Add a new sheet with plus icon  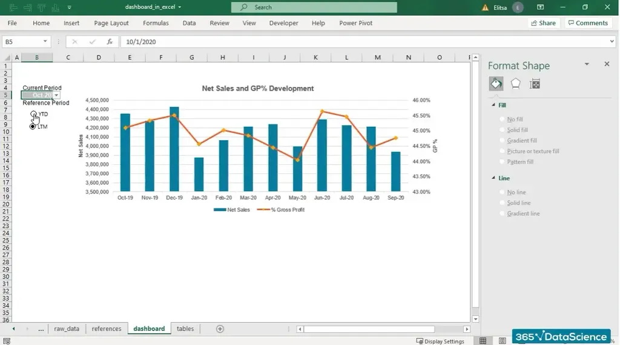tap(220, 329)
